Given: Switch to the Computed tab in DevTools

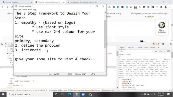Looking at the screenshot, I should (x=130, y=47).
